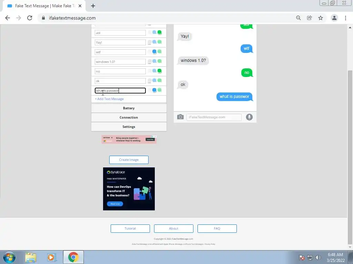Open the About page
This screenshot has width=353, height=264.
coord(174,228)
